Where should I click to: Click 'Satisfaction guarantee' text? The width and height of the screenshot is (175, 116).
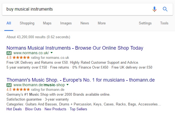(x=24, y=99)
